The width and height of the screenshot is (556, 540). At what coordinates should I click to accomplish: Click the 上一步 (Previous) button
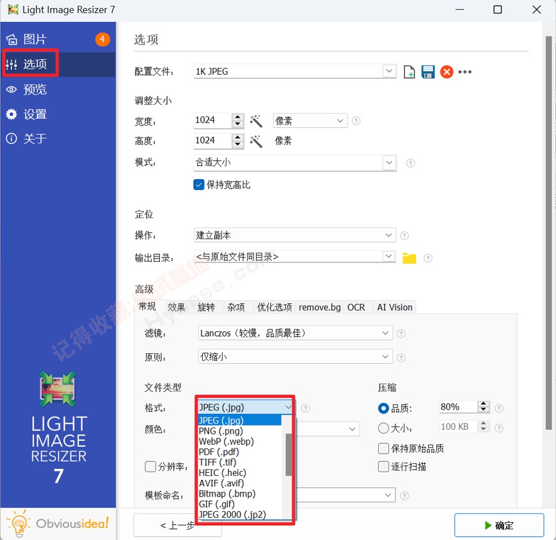pos(177,525)
